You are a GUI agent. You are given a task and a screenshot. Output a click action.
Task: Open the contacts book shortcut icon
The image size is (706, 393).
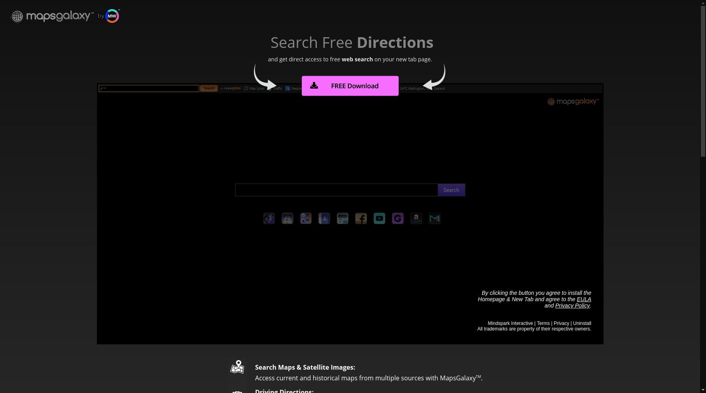pos(324,218)
